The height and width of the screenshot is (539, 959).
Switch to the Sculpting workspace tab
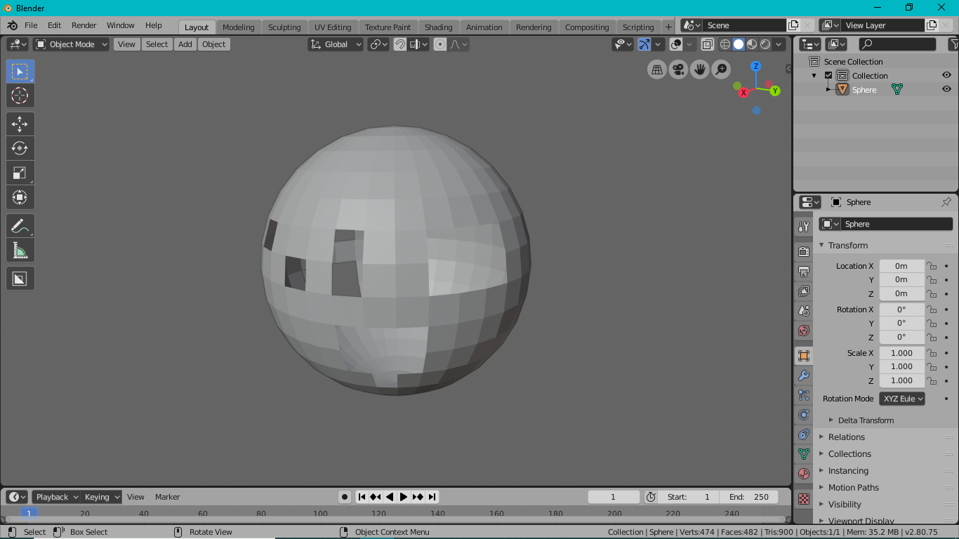tap(284, 27)
